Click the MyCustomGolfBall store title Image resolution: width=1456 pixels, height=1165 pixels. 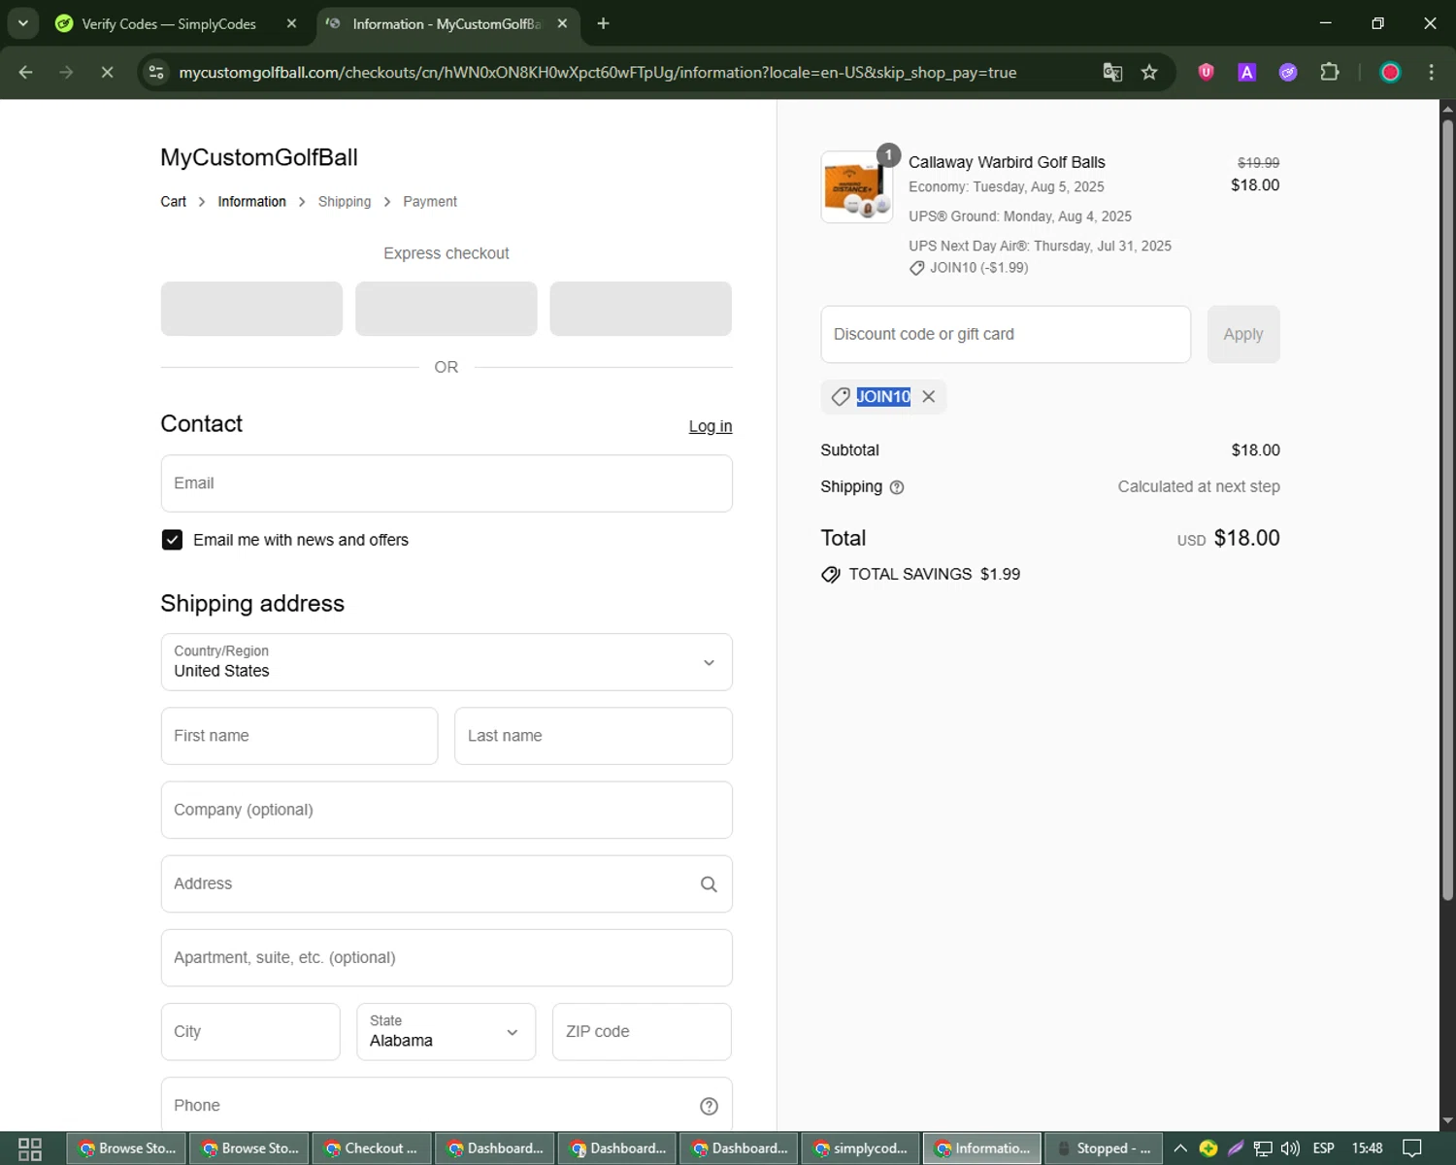(x=259, y=157)
